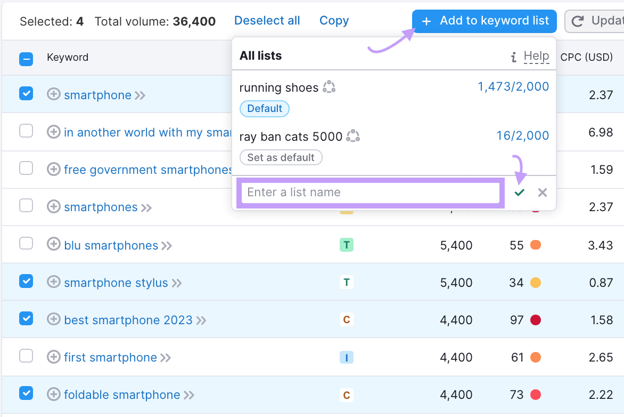Check the checkbox for first smartphone

(x=26, y=357)
